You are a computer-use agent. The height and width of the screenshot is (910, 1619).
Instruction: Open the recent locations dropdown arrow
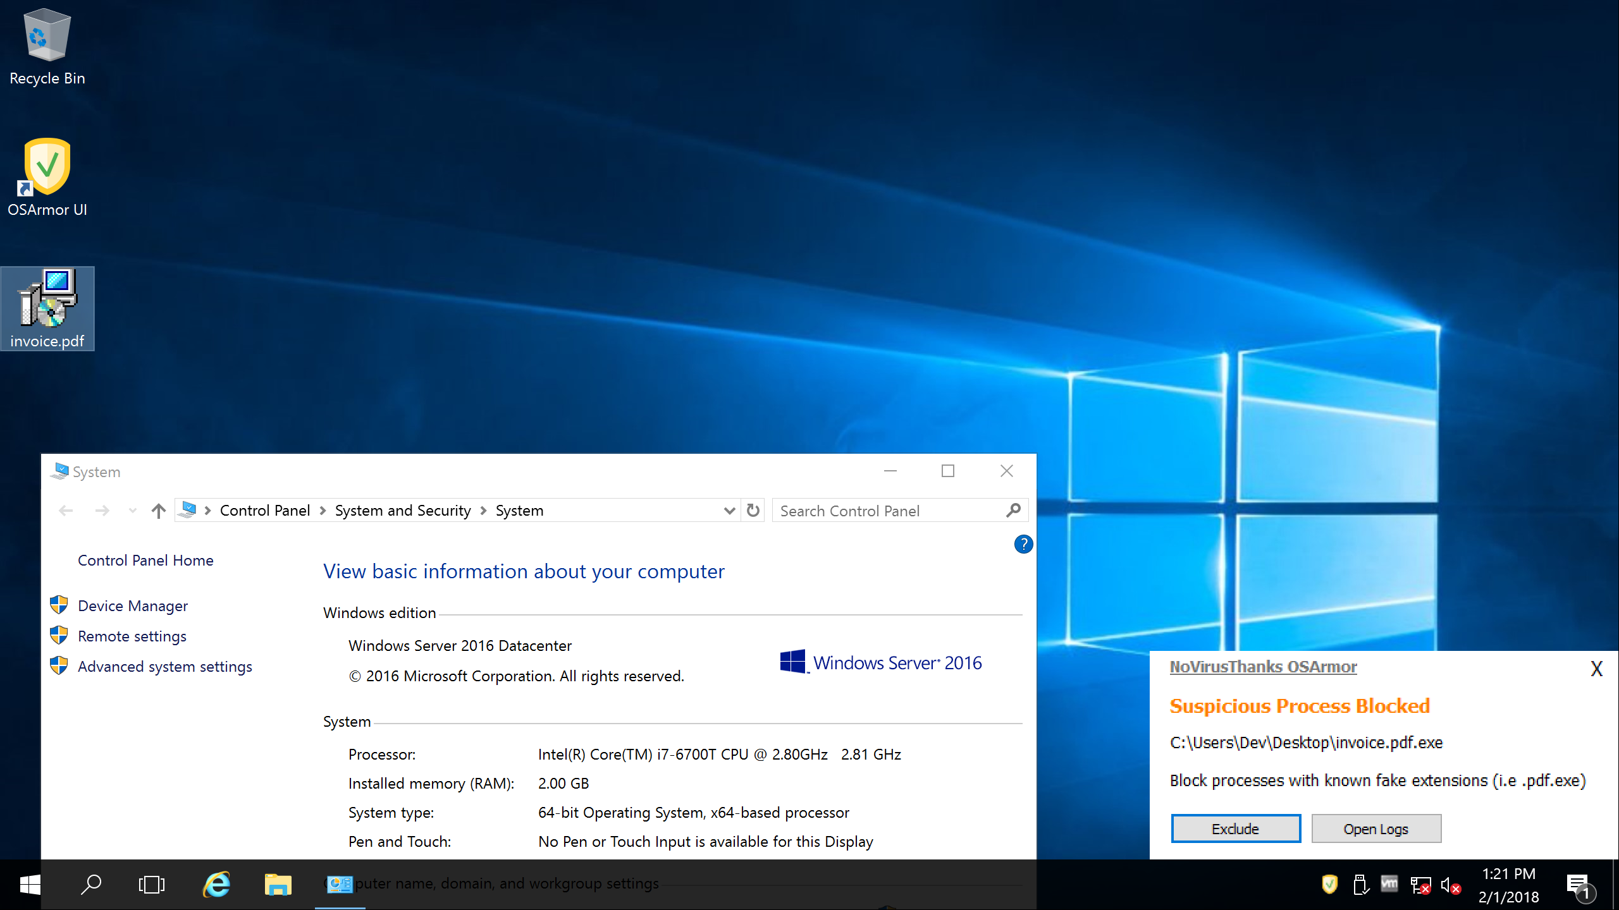132,511
